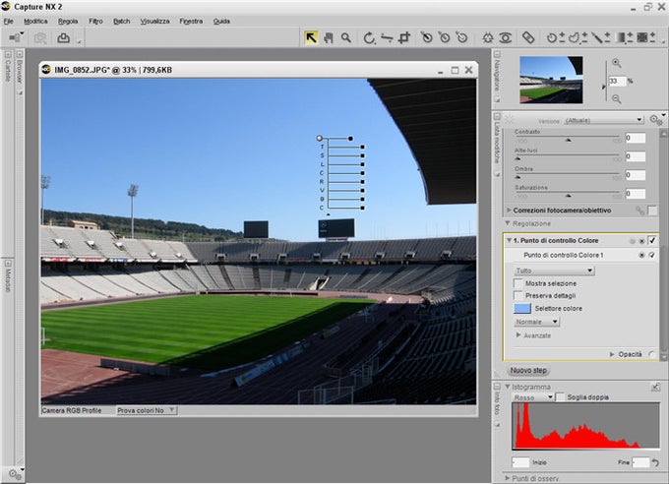This screenshot has width=669, height=484.
Task: Expand the Punti di osserv. panel
Action: click(508, 478)
